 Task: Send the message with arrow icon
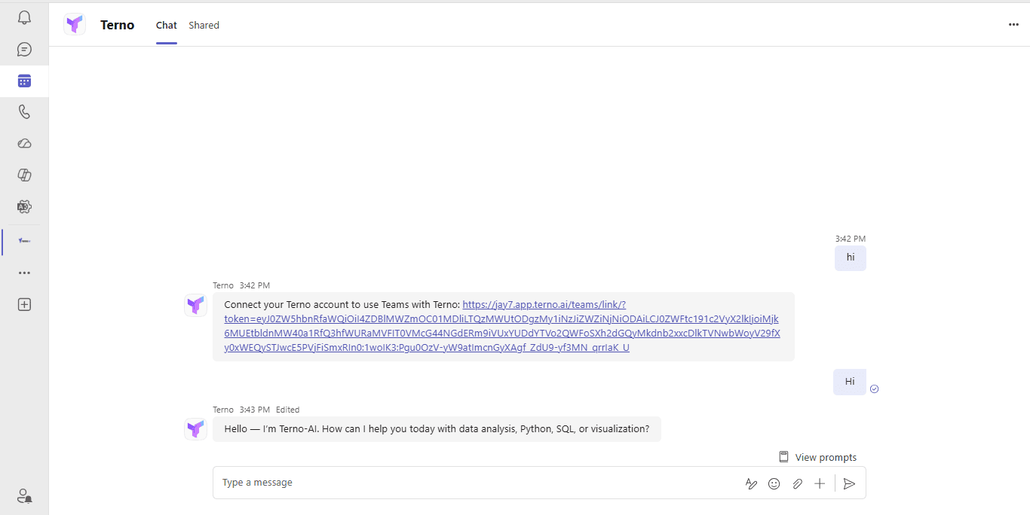849,484
